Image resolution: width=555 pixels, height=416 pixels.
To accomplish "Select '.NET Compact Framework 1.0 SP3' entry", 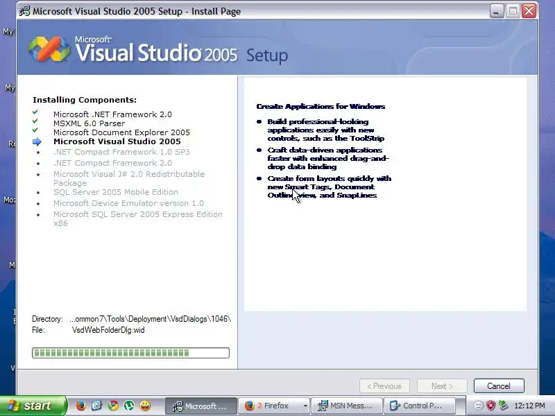I will [x=122, y=152].
